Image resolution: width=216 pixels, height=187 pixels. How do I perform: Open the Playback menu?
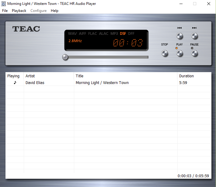coord(19,11)
